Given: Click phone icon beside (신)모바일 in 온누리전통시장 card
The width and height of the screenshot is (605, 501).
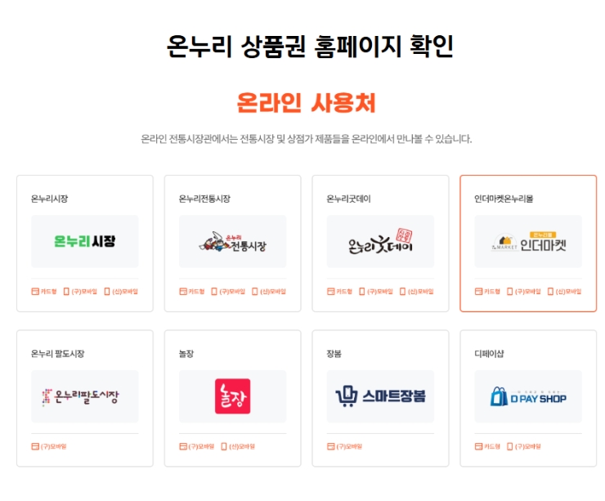Looking at the screenshot, I should point(254,291).
